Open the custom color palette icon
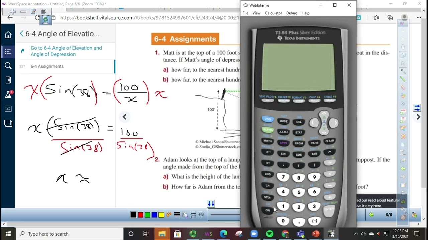 click(x=169, y=215)
